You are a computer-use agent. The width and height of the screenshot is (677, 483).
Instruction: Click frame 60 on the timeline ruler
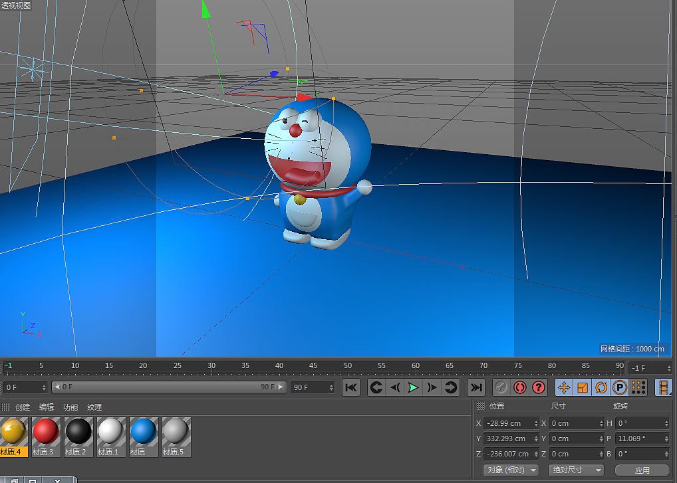416,365
